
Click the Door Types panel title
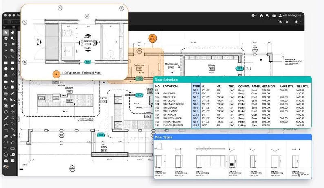tap(164, 137)
